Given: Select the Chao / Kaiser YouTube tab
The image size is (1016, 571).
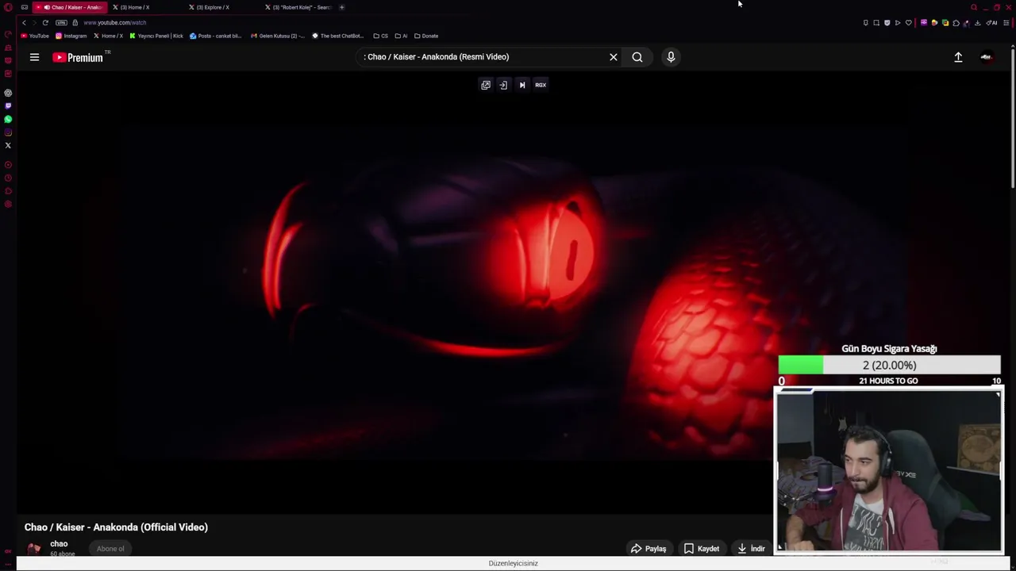Looking at the screenshot, I should click(70, 7).
